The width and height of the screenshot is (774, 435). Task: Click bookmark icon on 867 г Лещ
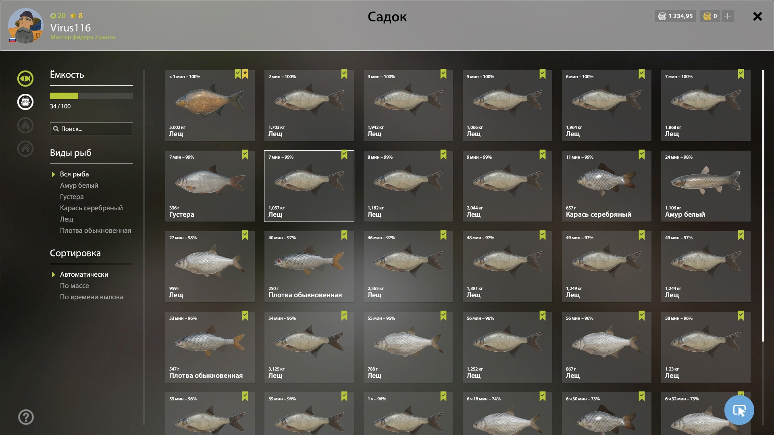coord(642,316)
